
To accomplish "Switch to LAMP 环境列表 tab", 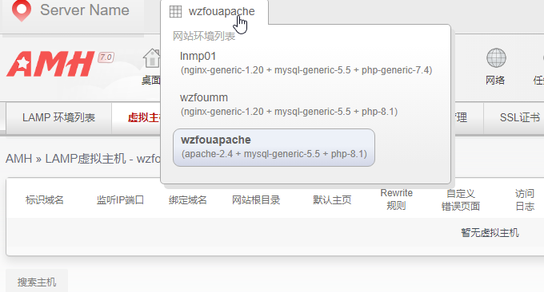I will point(58,117).
